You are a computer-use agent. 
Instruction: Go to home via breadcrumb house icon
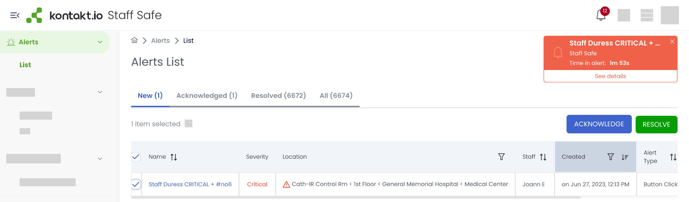(x=135, y=40)
